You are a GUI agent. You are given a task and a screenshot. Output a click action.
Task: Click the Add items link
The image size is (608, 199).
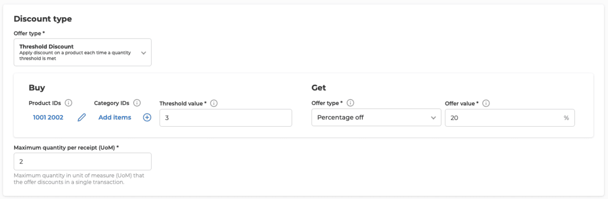115,117
